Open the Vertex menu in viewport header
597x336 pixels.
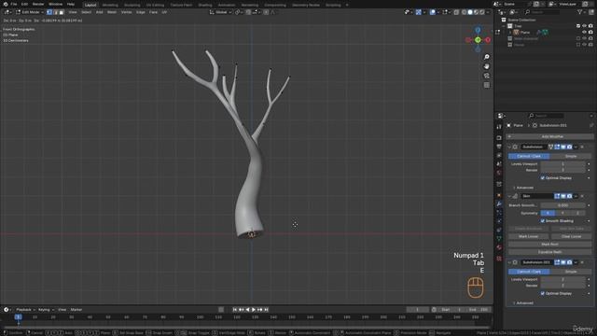coord(127,12)
